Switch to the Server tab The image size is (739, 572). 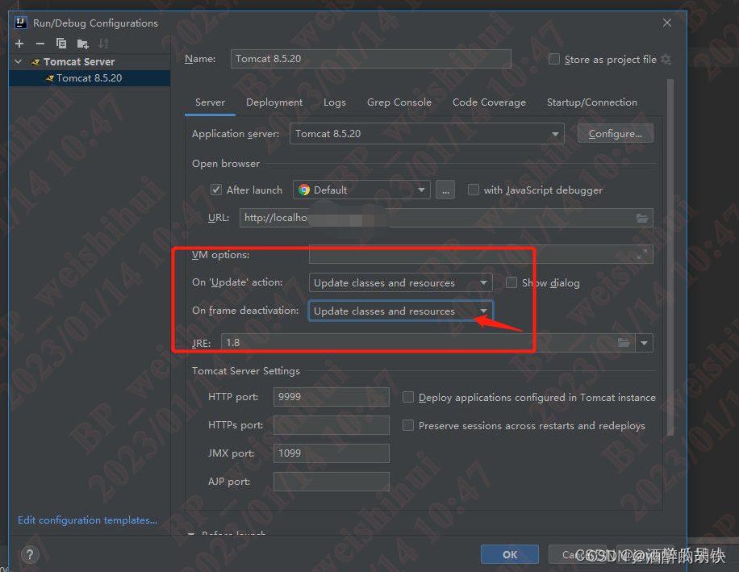point(211,102)
